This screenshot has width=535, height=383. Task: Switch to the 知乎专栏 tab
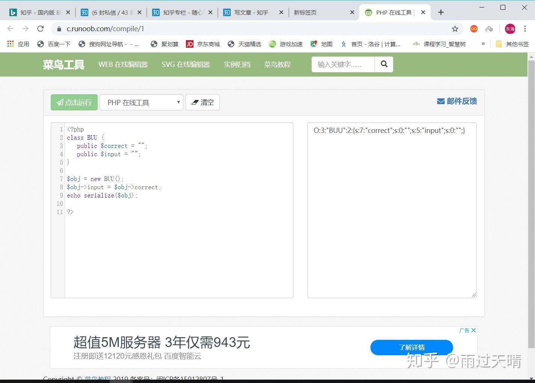(182, 12)
